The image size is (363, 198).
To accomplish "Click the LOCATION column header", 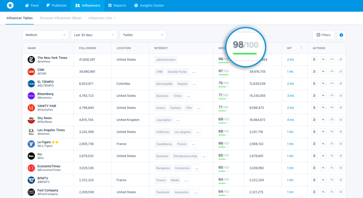I will tap(124, 48).
